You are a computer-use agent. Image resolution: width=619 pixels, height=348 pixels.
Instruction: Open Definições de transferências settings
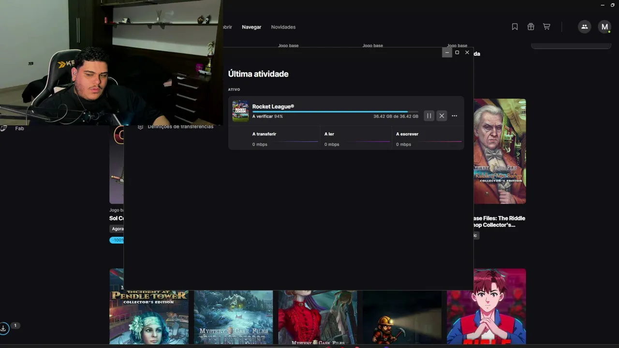pos(180,127)
